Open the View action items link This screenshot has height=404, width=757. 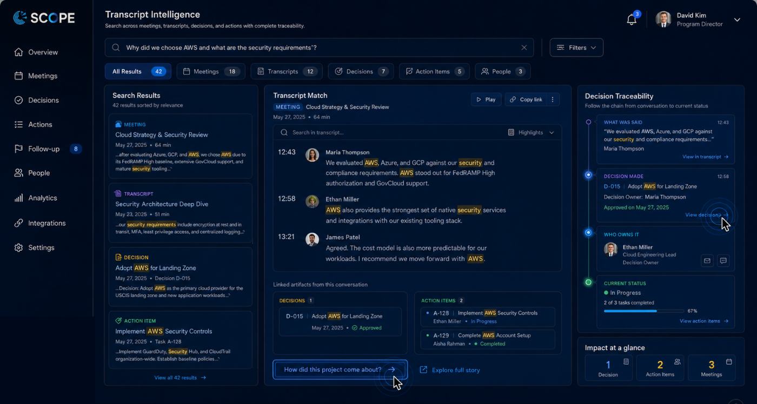(704, 321)
